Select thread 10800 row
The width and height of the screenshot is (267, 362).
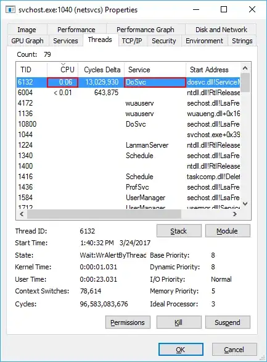tap(128, 124)
